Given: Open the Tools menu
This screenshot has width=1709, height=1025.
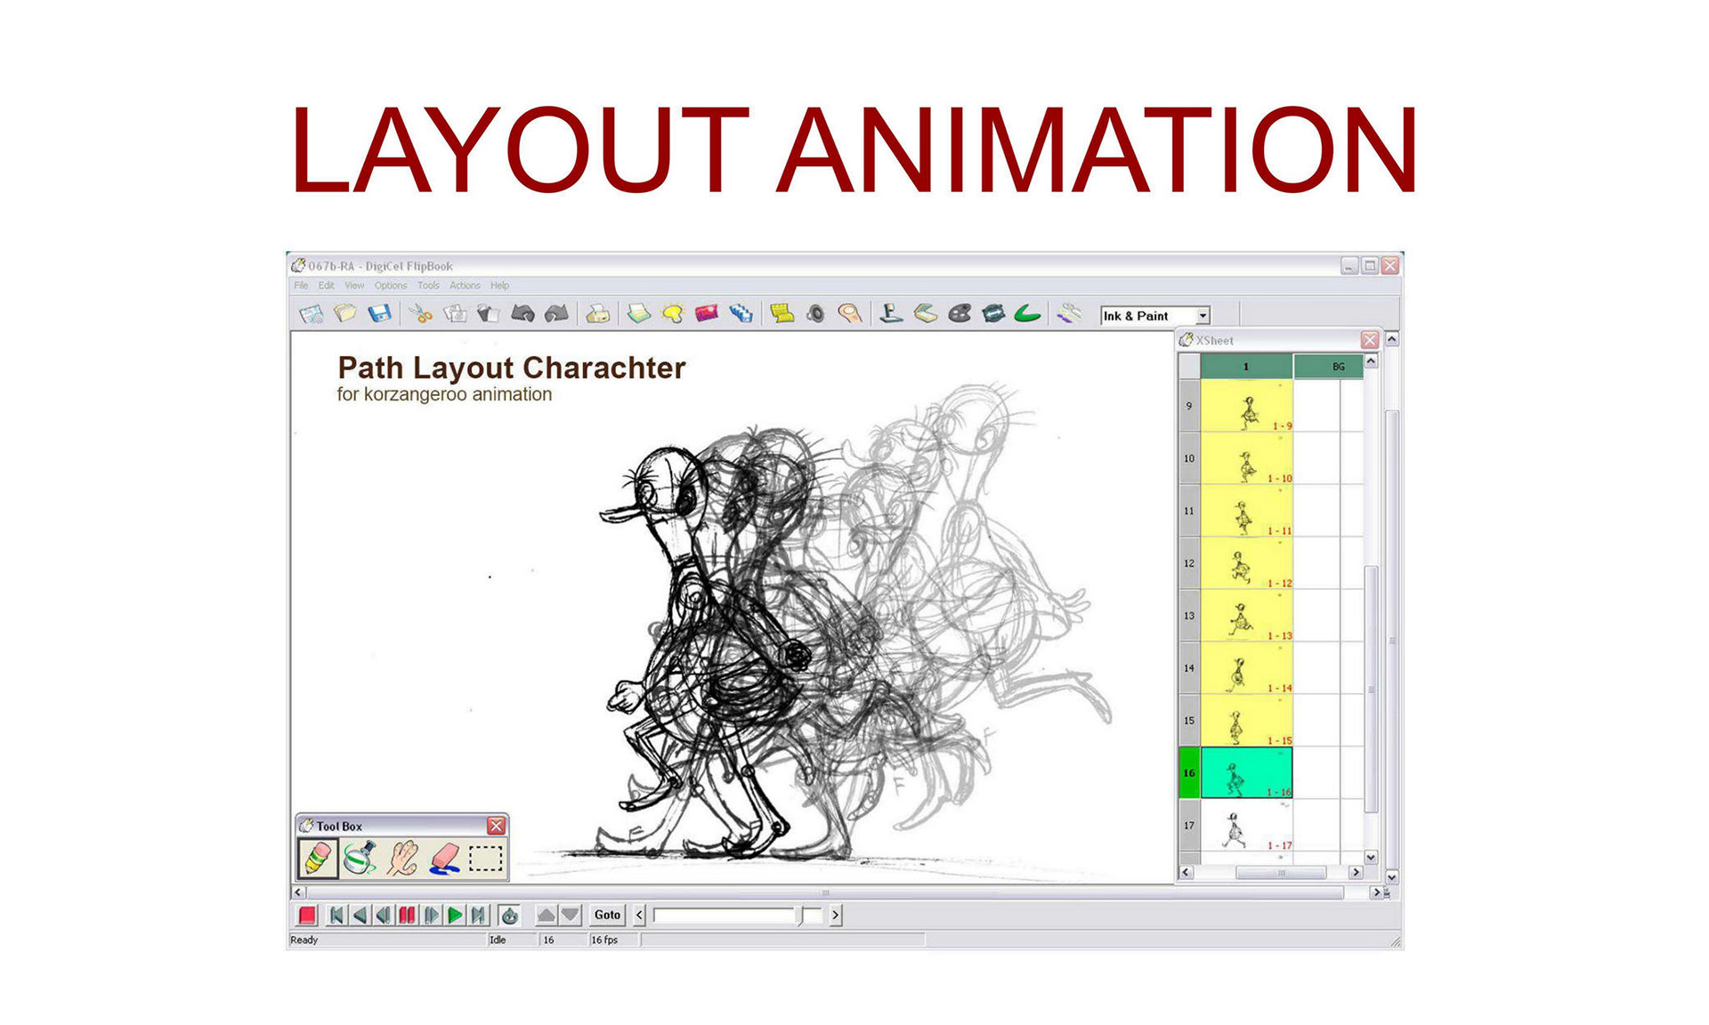Looking at the screenshot, I should pos(428,286).
